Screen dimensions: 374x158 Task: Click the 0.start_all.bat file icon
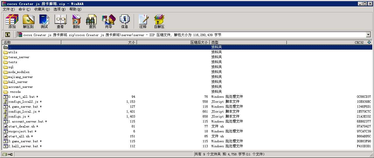(6, 97)
